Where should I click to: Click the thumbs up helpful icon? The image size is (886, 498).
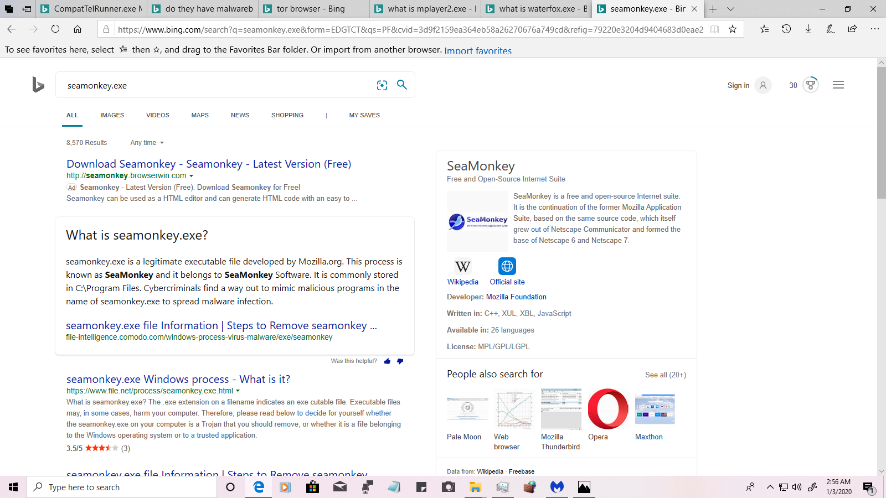click(387, 361)
